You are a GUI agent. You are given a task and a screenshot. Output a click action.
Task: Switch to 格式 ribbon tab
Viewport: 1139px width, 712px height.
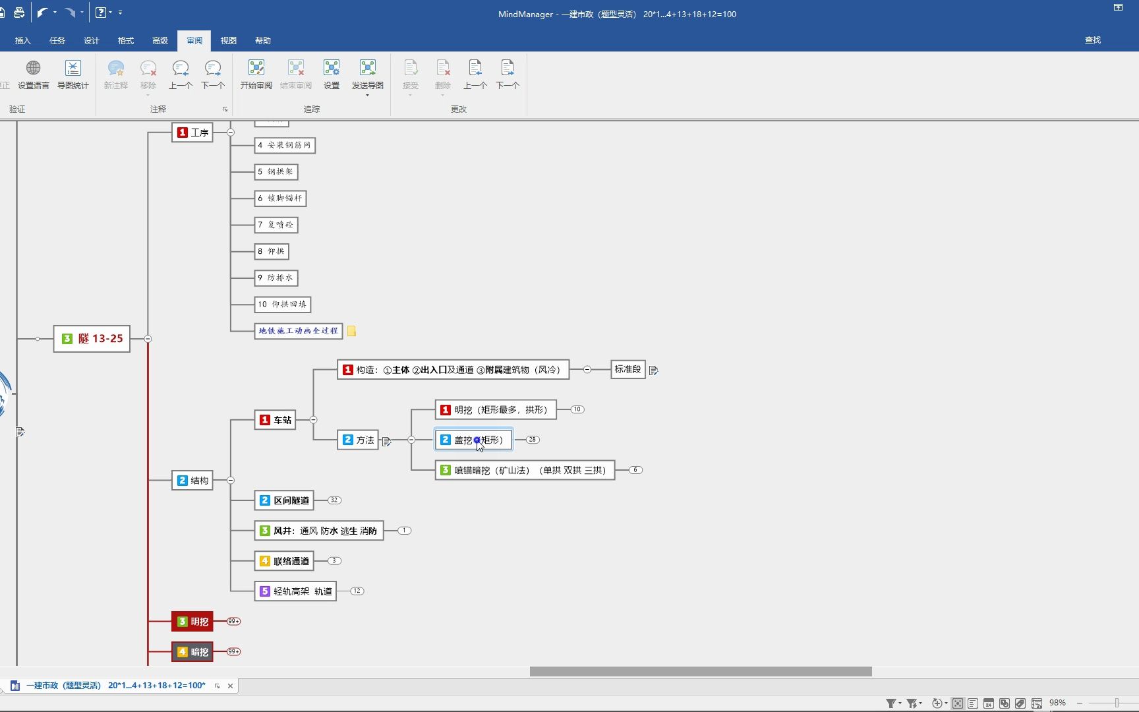pos(126,41)
